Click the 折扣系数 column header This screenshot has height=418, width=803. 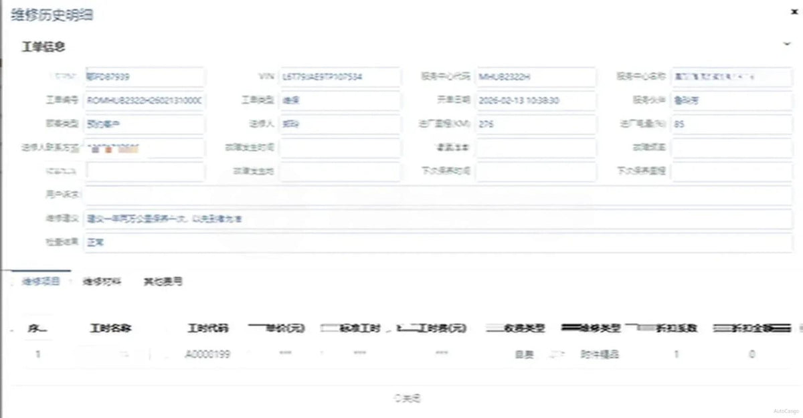coord(677,328)
